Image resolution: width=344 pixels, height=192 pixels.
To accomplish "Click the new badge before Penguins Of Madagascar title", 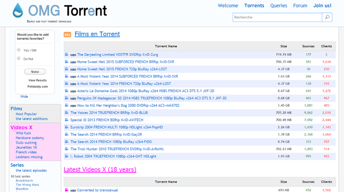I will click(73, 98).
